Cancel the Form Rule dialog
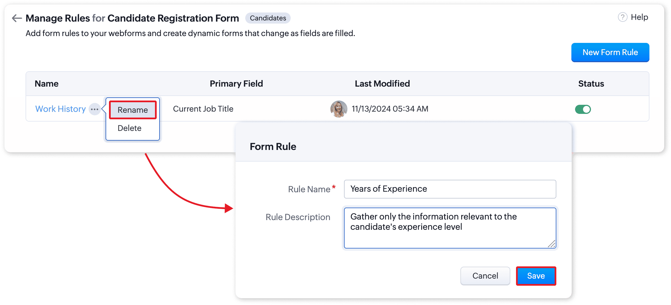This screenshot has height=305, width=671. (485, 276)
